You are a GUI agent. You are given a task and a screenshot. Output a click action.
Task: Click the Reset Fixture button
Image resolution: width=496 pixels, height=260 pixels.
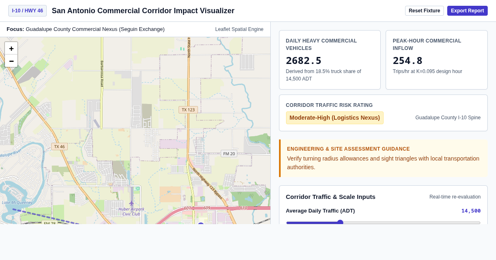click(x=424, y=11)
